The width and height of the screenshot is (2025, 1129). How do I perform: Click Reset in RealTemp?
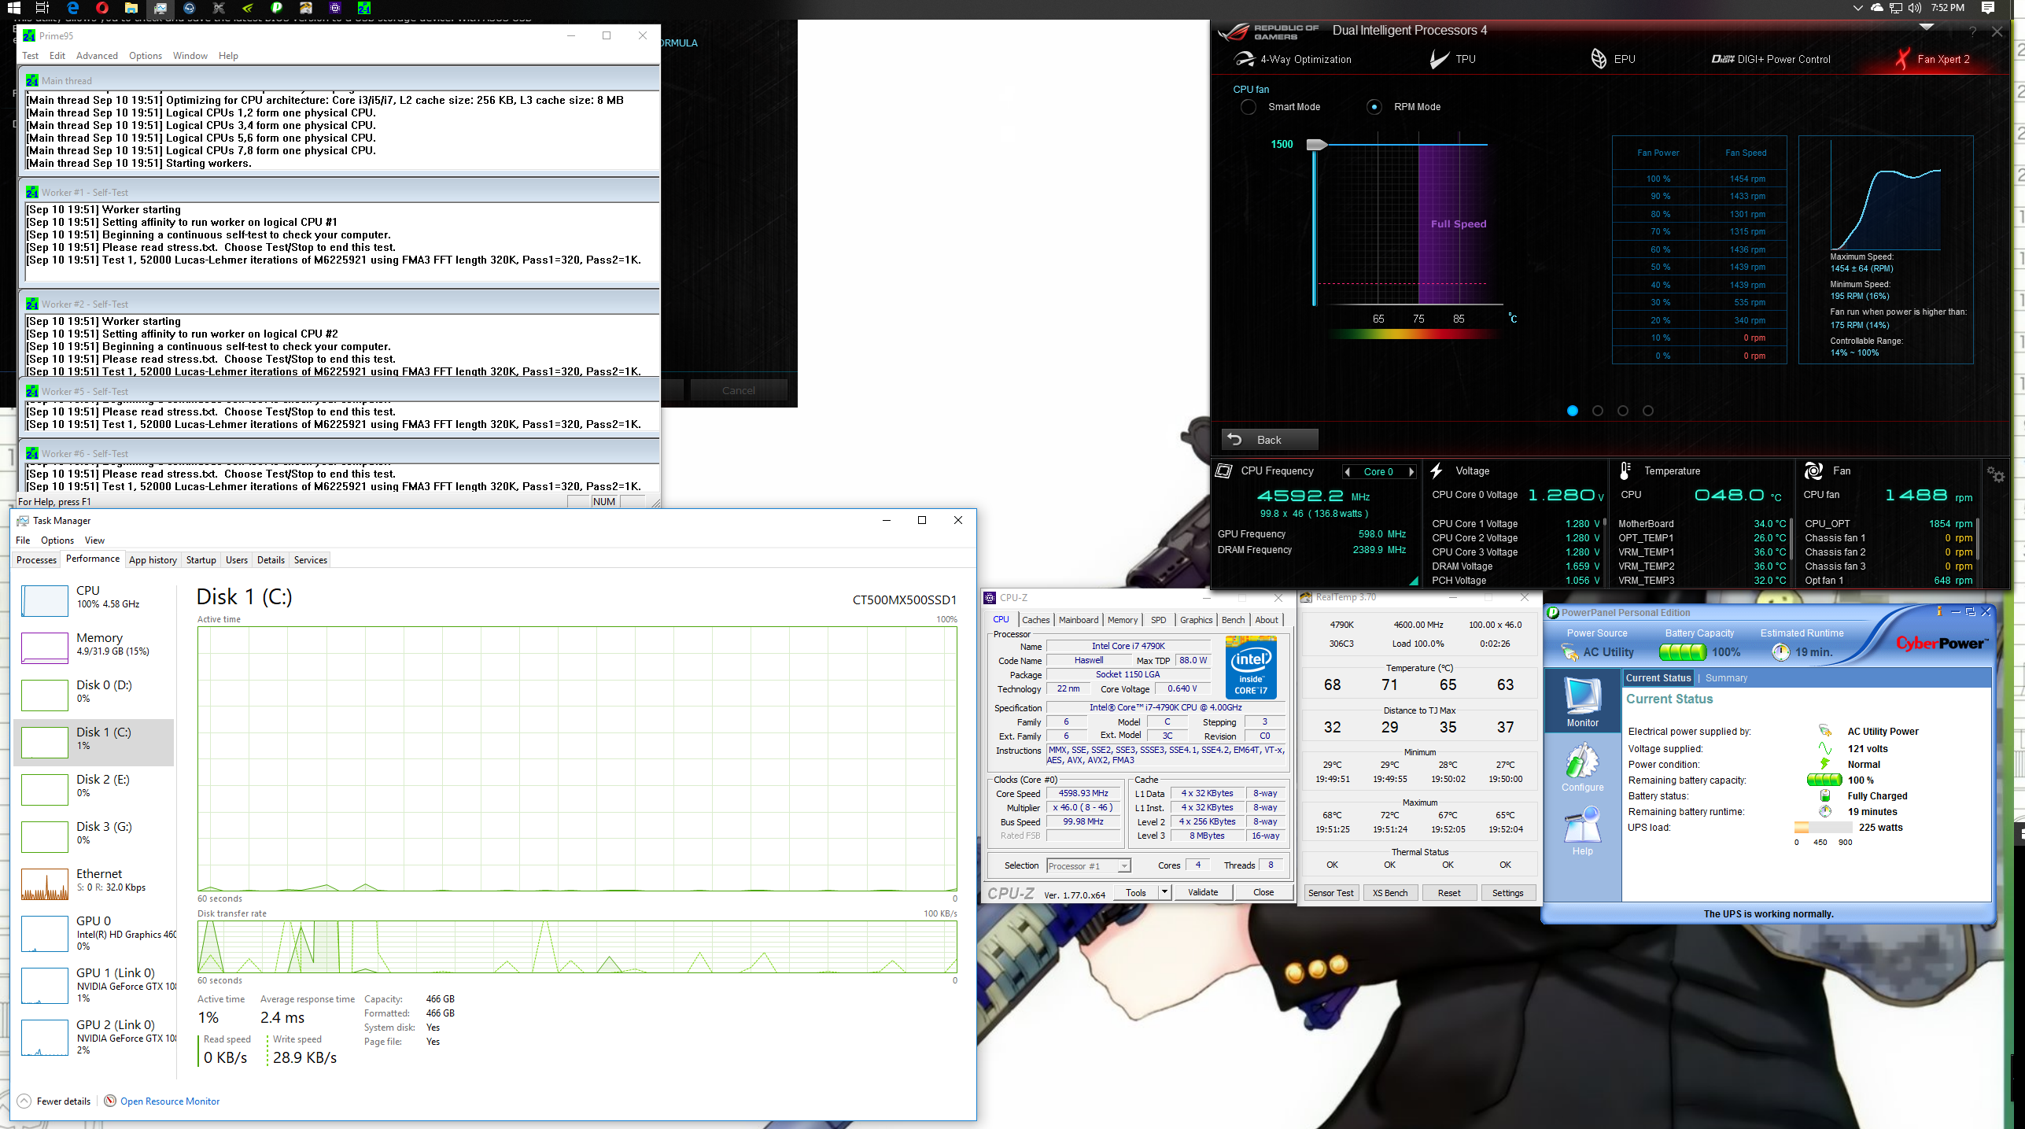1448,893
